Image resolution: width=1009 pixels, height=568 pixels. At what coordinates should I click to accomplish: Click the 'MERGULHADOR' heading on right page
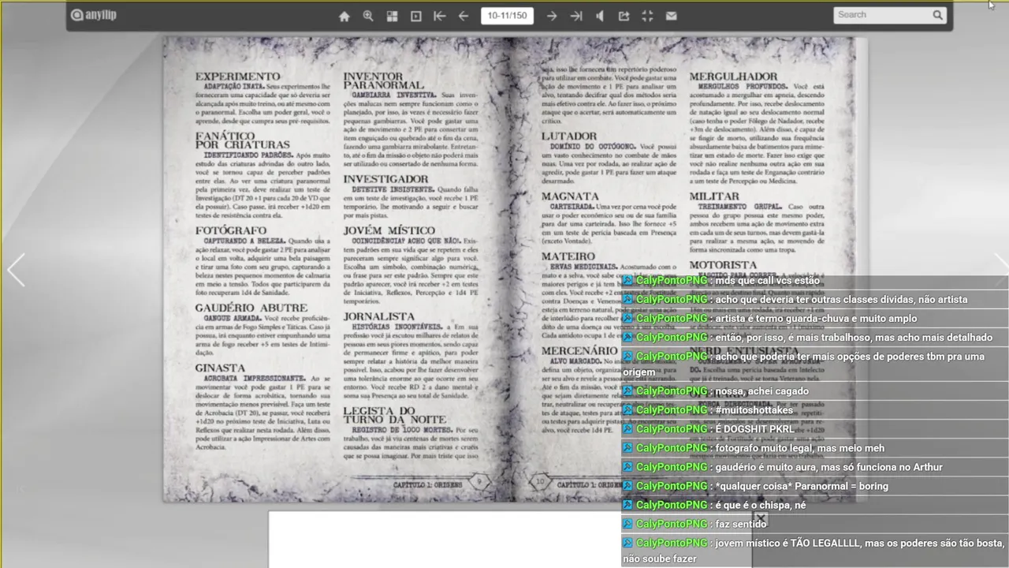pos(733,77)
